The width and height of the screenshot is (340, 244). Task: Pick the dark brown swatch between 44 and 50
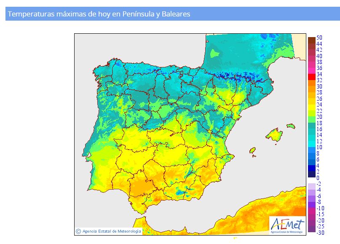tap(311, 40)
